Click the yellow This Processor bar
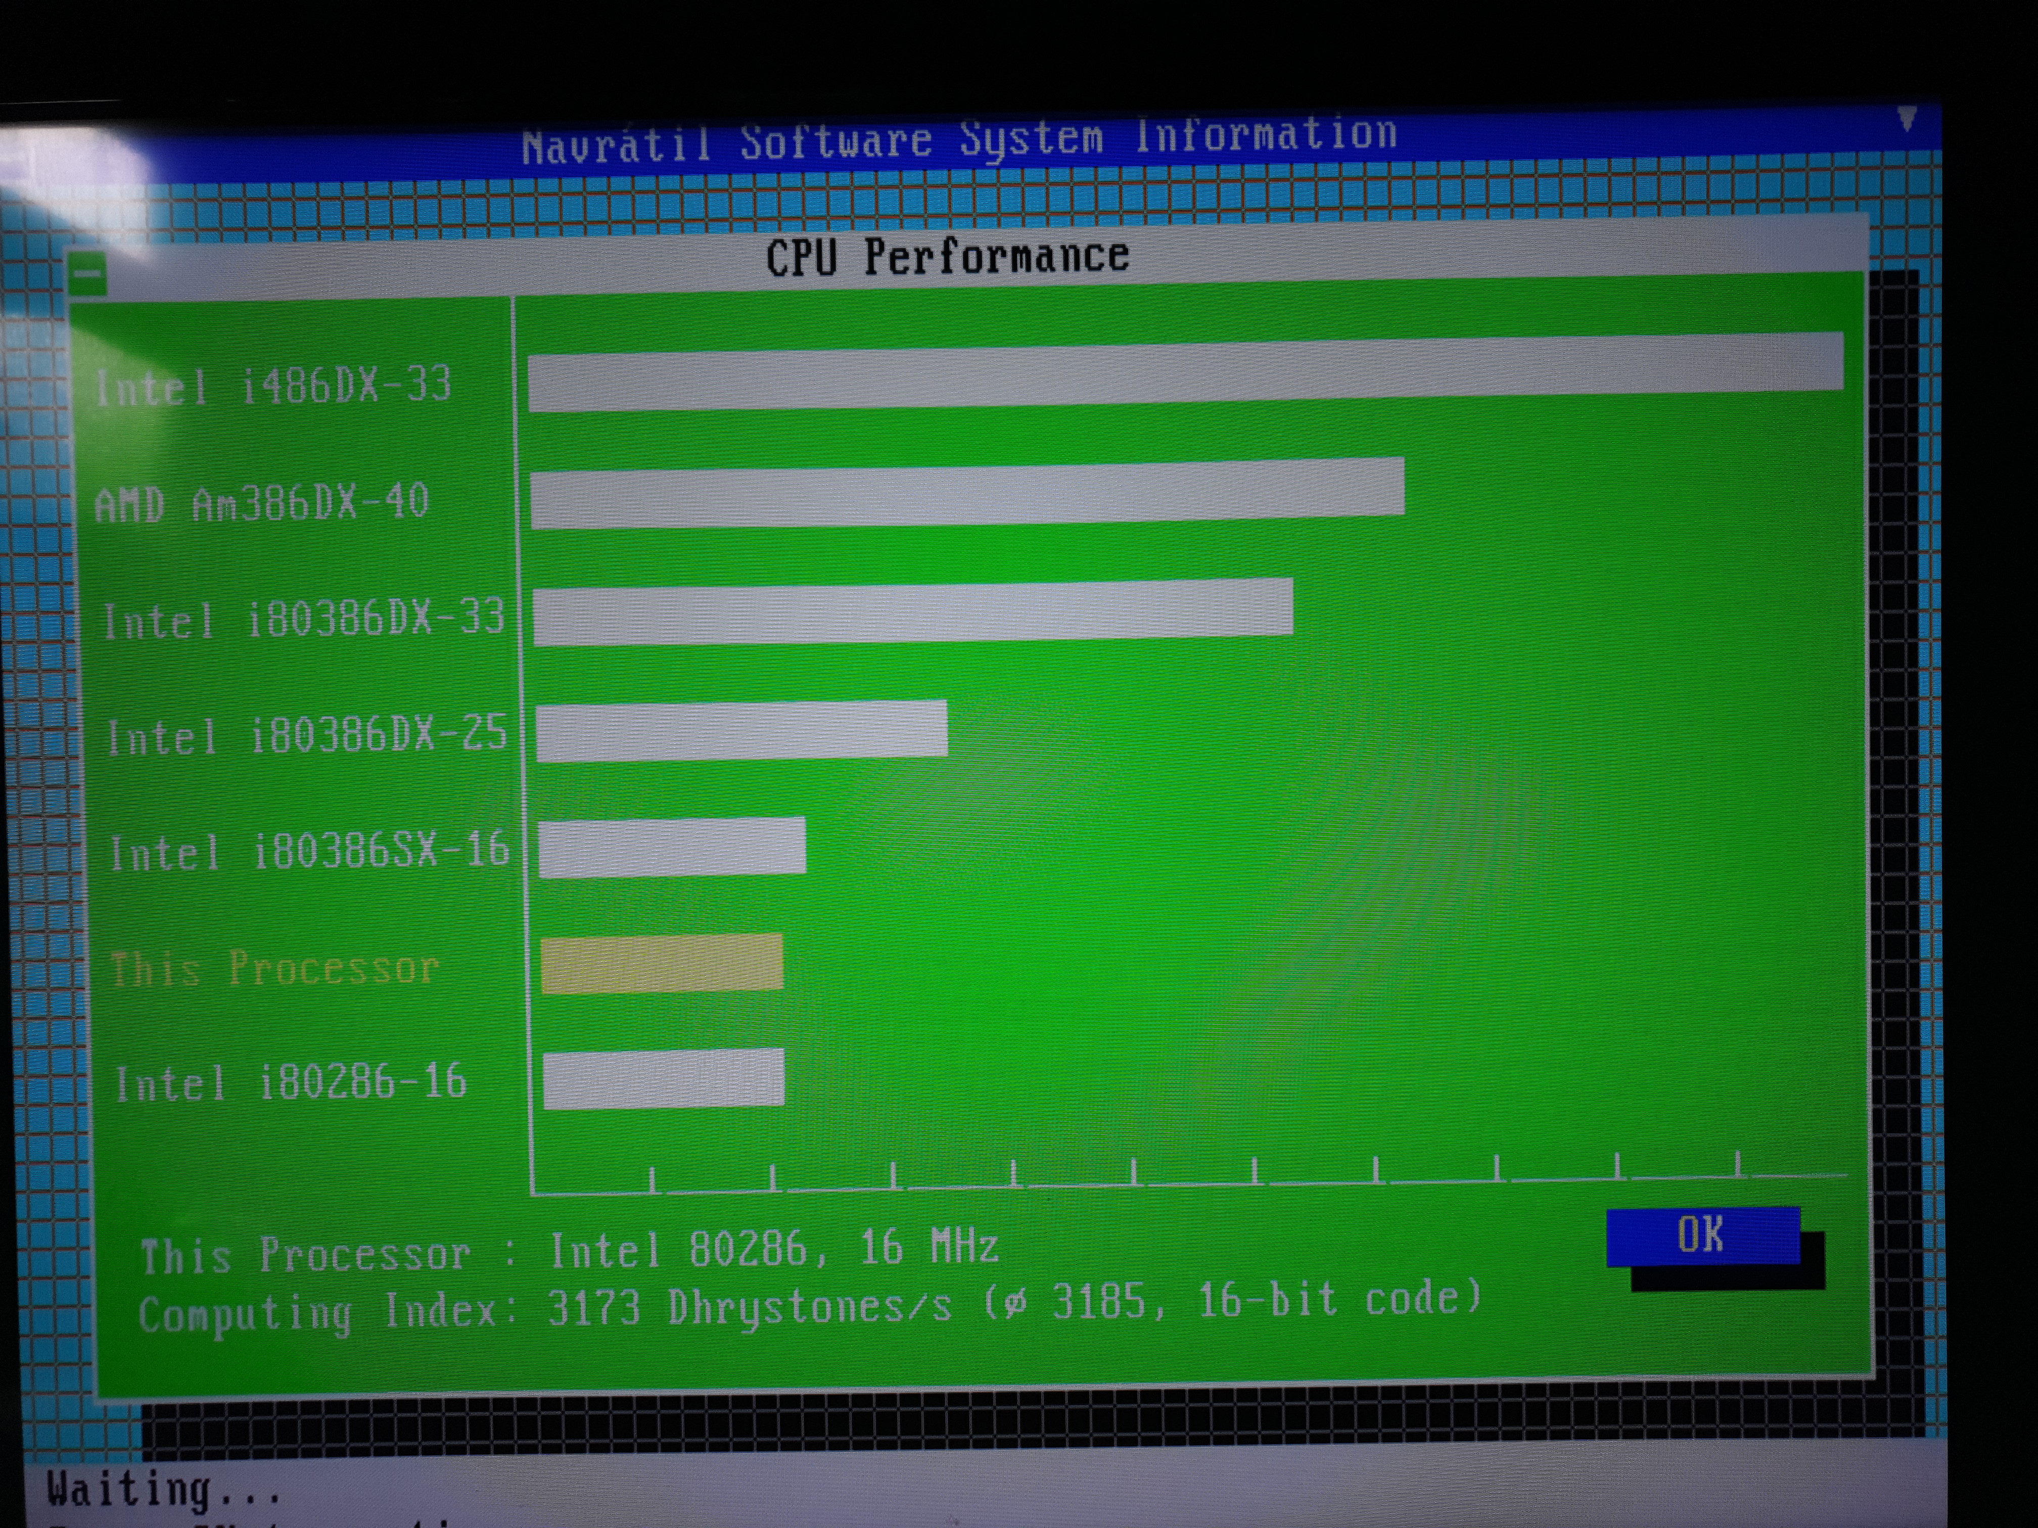Screen dimensions: 2038x1528 coord(662,964)
